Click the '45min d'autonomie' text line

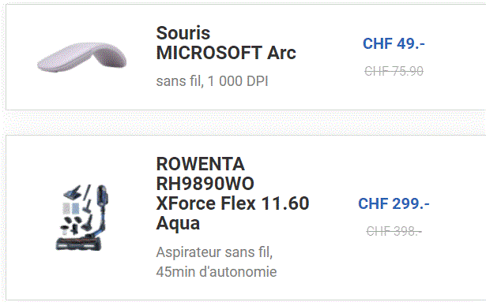tap(217, 272)
